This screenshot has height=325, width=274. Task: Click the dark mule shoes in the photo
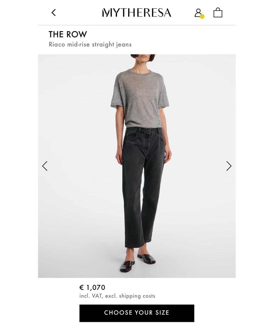coord(138,262)
